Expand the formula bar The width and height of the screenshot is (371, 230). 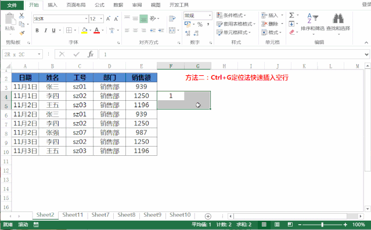pos(366,54)
